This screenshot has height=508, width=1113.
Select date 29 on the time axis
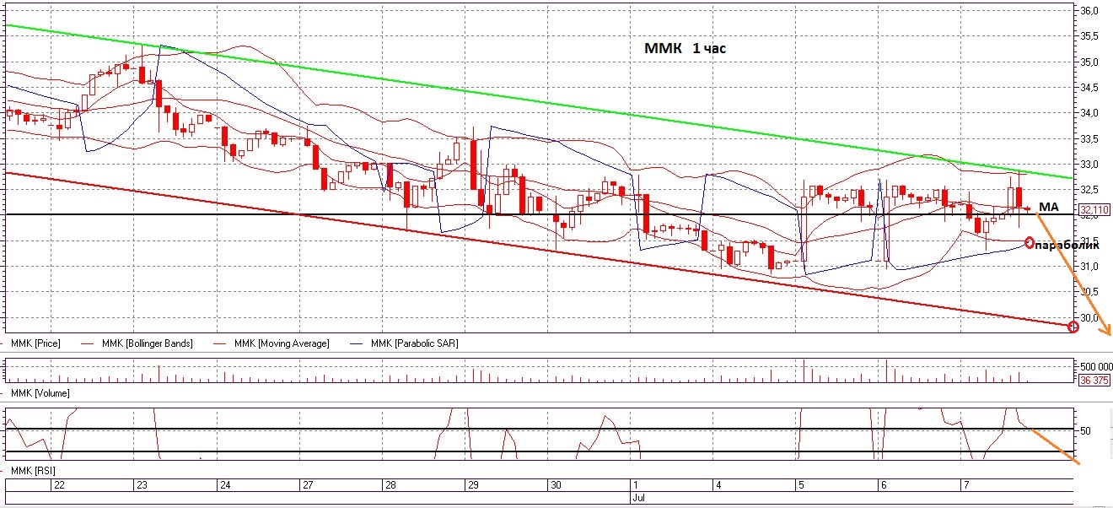click(474, 485)
